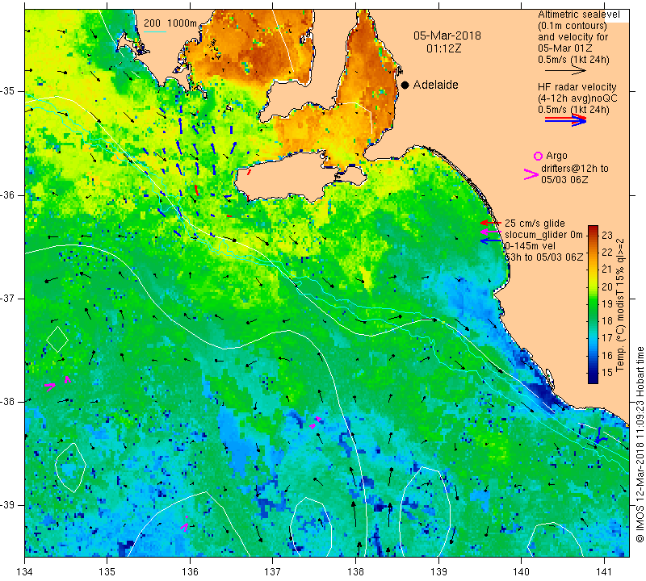This screenshot has height=581, width=646.
Task: Click the 15 value on temperature scale
Action: [607, 372]
